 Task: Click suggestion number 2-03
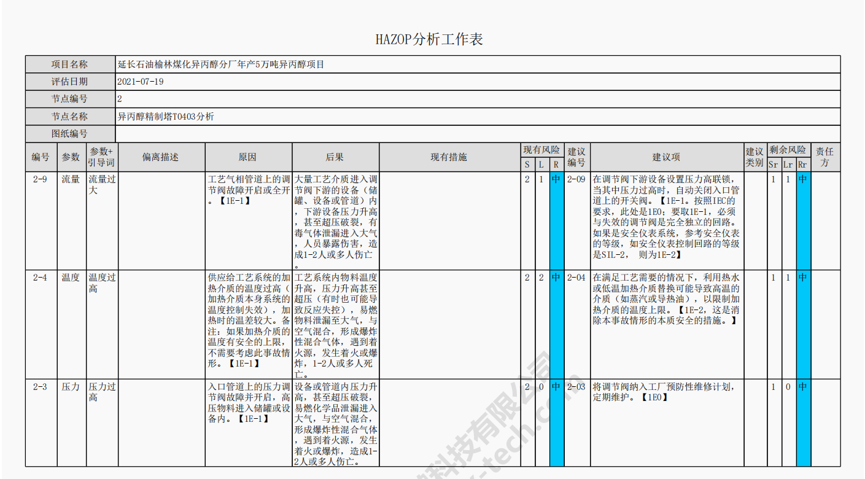pyautogui.click(x=576, y=423)
